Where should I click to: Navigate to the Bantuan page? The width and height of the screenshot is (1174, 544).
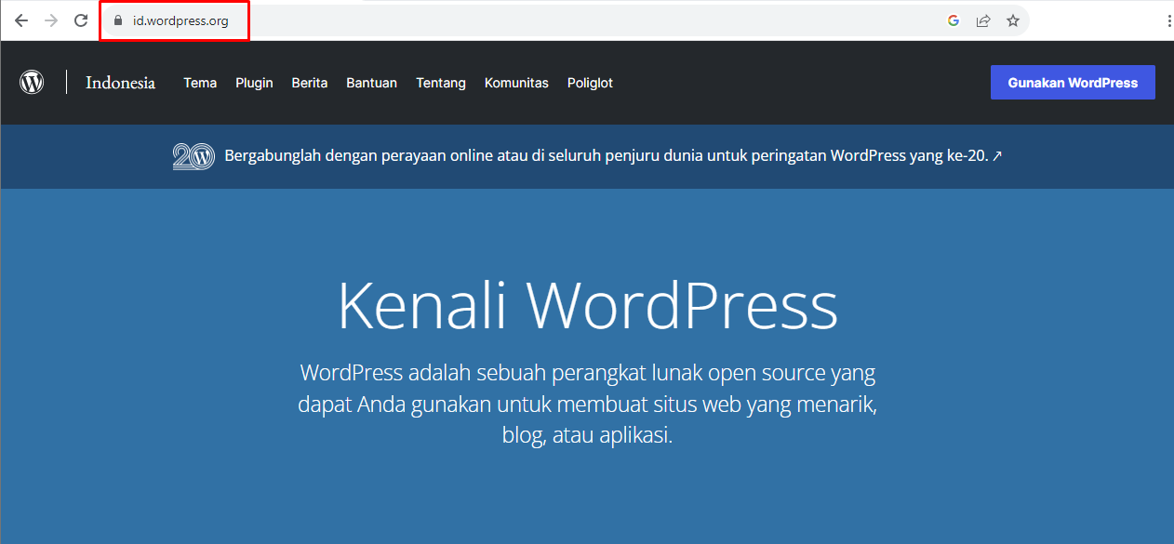pos(371,83)
